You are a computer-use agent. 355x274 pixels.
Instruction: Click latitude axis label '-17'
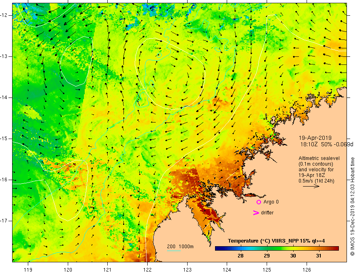pos(4,221)
